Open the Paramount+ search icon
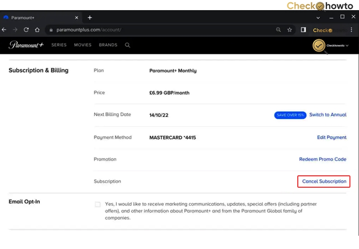Image resolution: width=359 pixels, height=249 pixels. (127, 45)
